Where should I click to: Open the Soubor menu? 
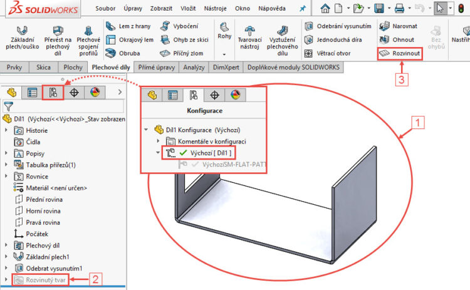tap(105, 8)
